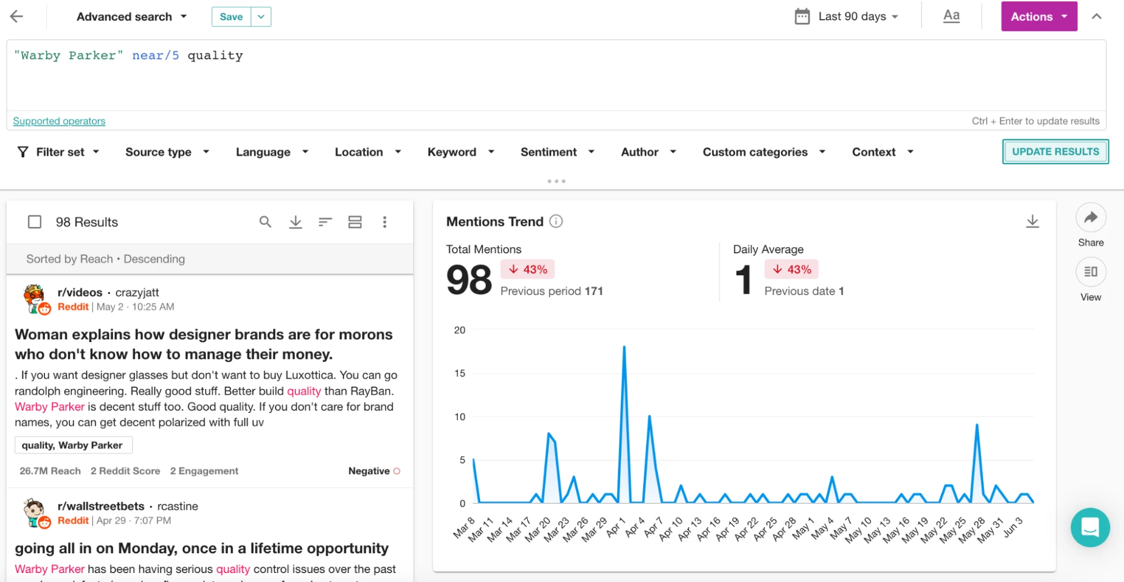Click the 98 Results count label
This screenshot has width=1124, height=582.
(87, 222)
